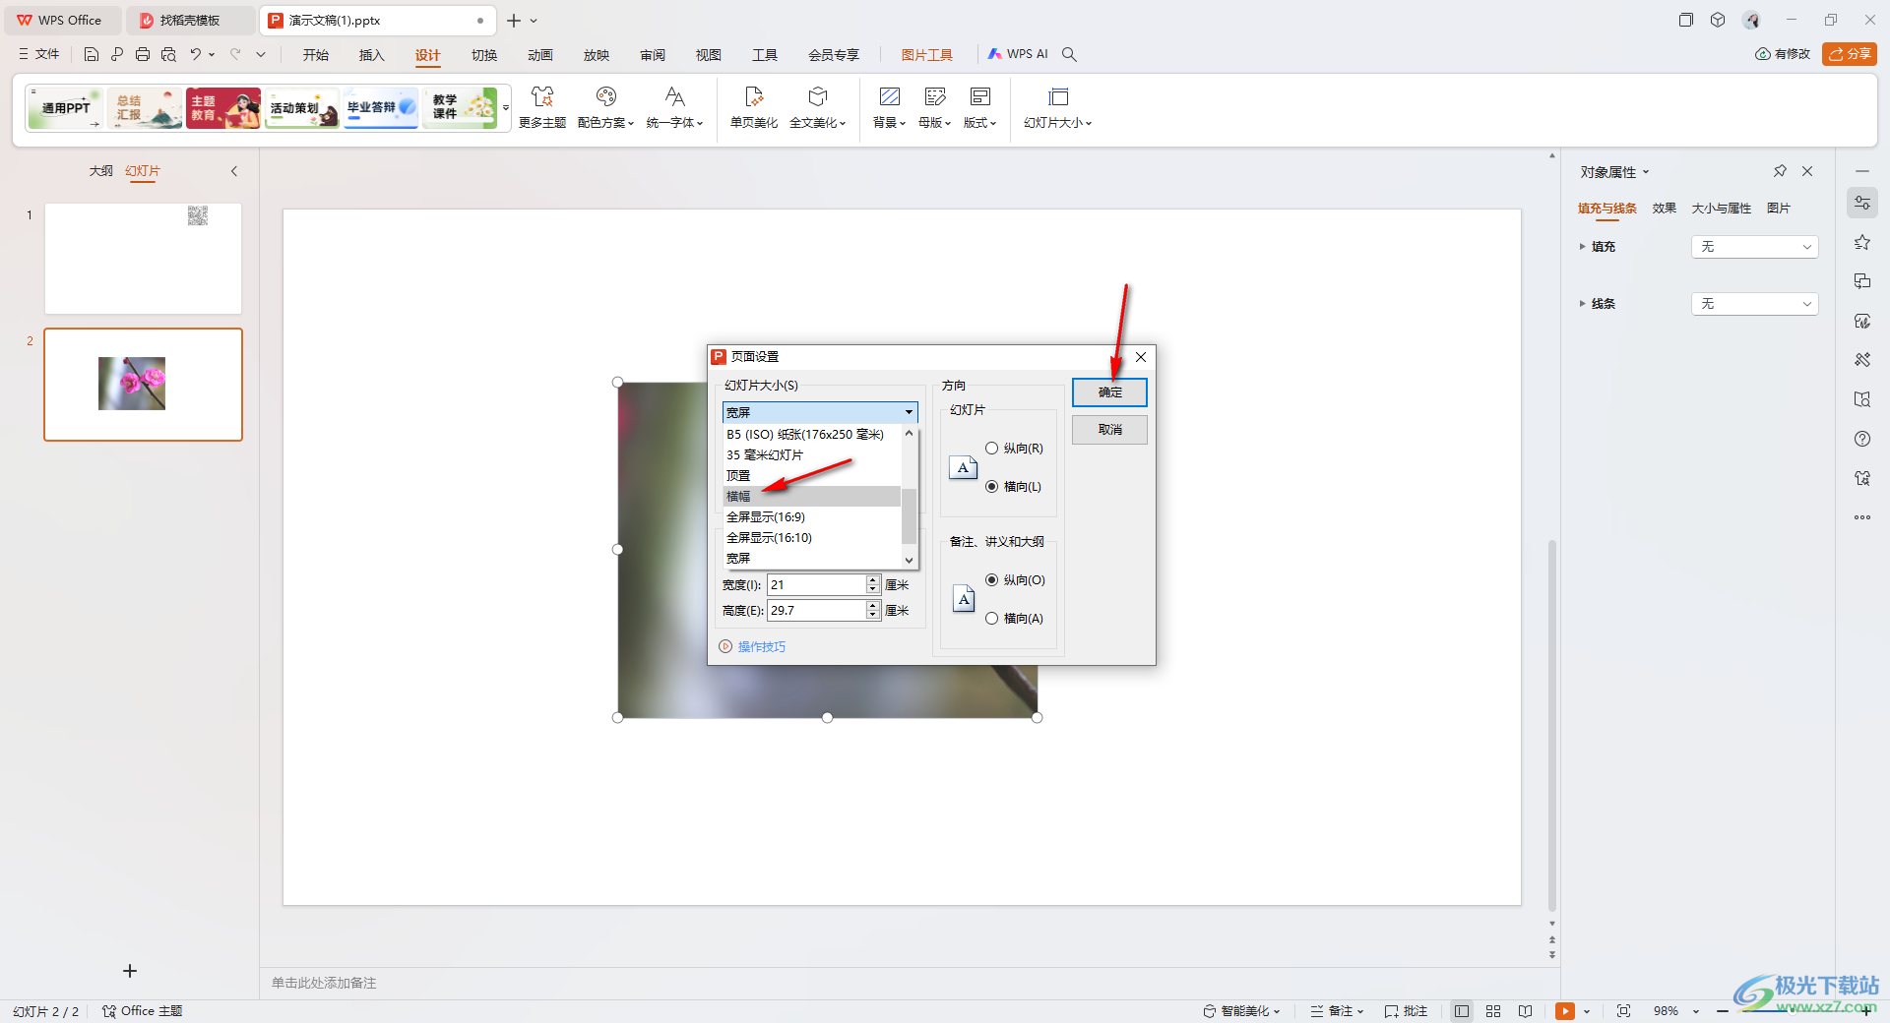
Task: Open the 动画 ribbon tab
Action: [x=539, y=55]
